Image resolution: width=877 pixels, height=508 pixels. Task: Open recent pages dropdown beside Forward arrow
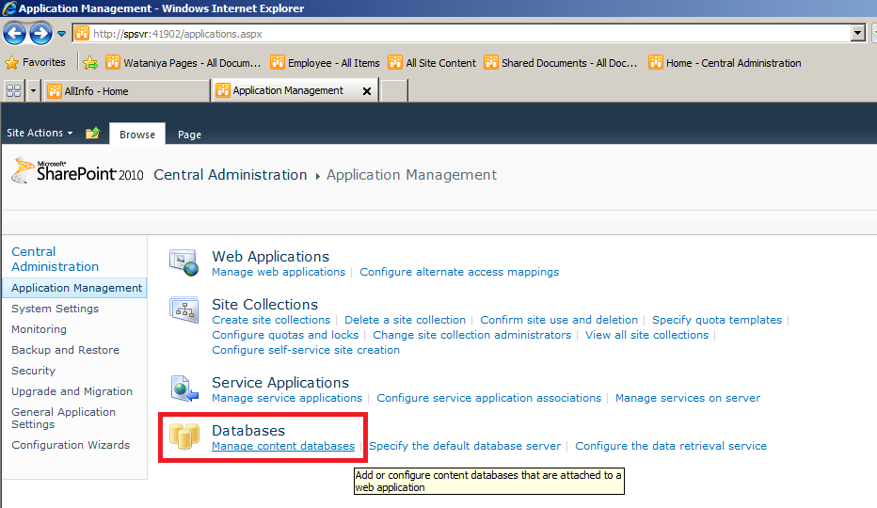pyautogui.click(x=61, y=34)
